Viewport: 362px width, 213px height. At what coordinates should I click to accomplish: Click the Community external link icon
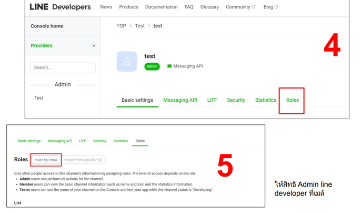[x=254, y=7]
